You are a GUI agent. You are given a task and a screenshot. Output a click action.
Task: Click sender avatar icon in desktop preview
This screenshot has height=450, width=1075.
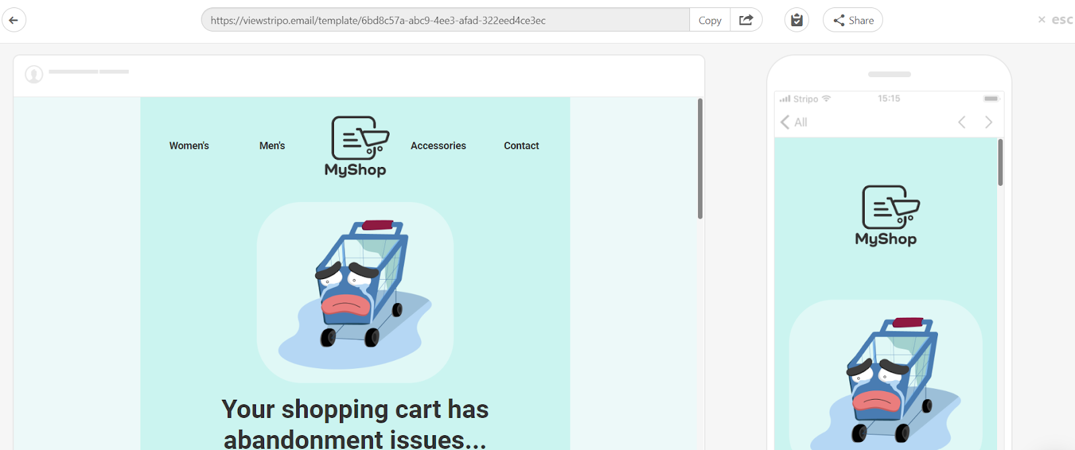[x=34, y=74]
